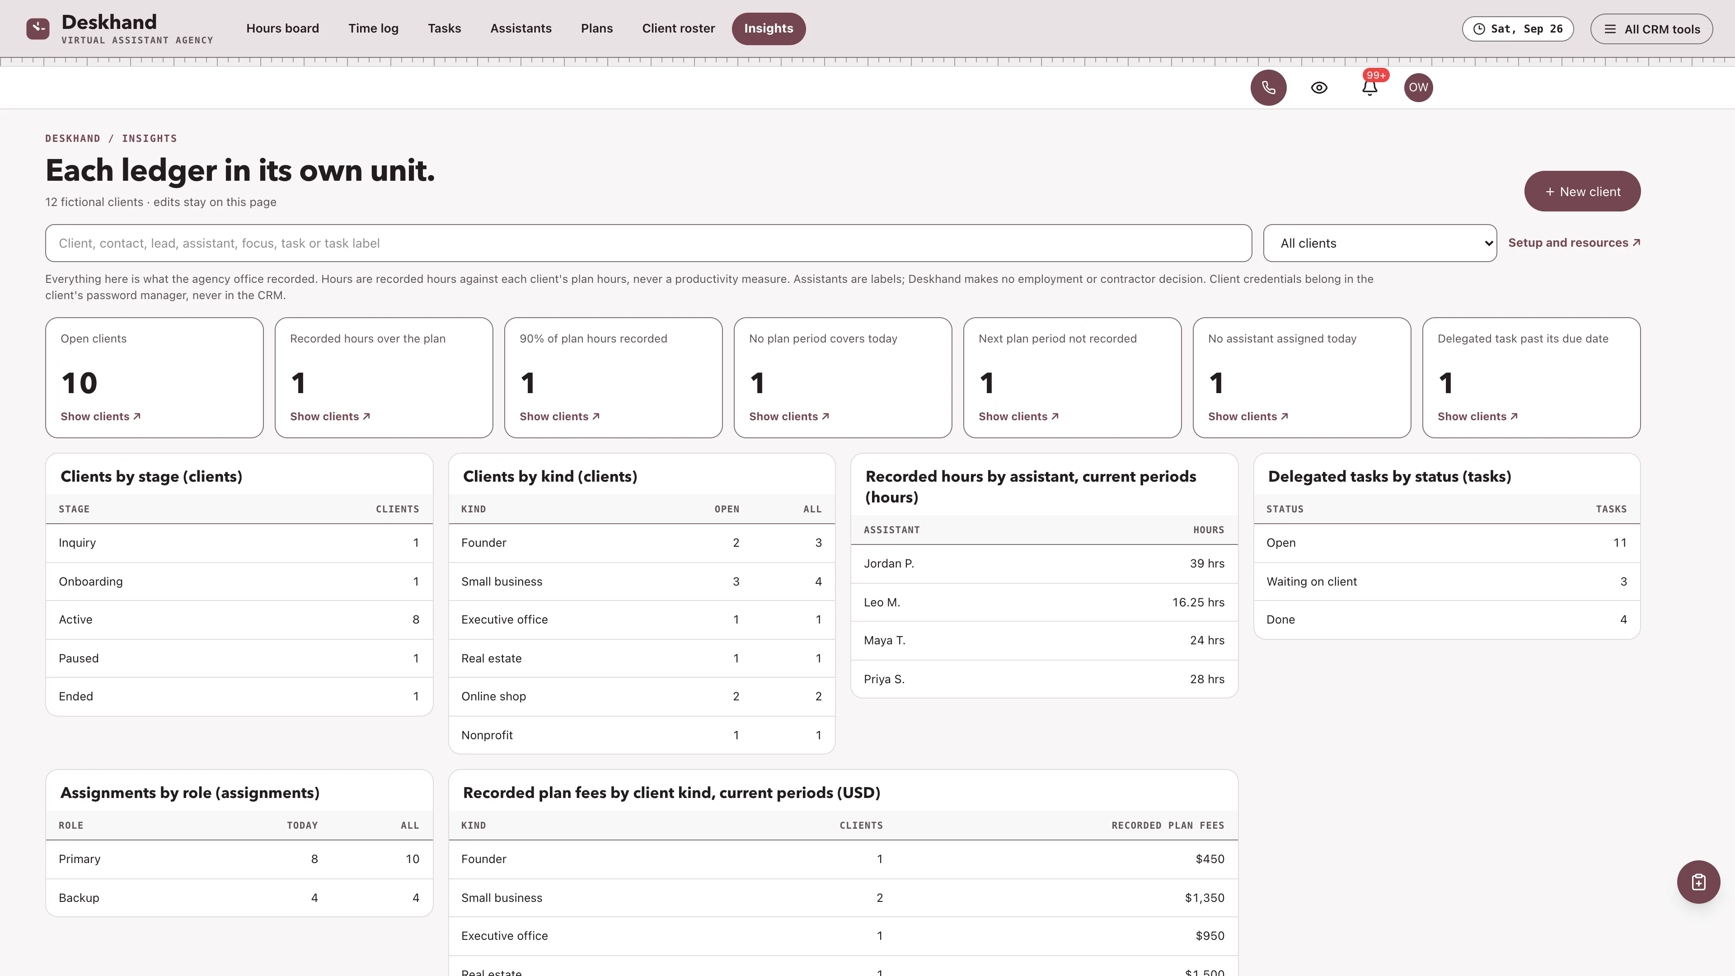This screenshot has width=1735, height=976.
Task: Show clients under Open clients card
Action: click(x=100, y=416)
